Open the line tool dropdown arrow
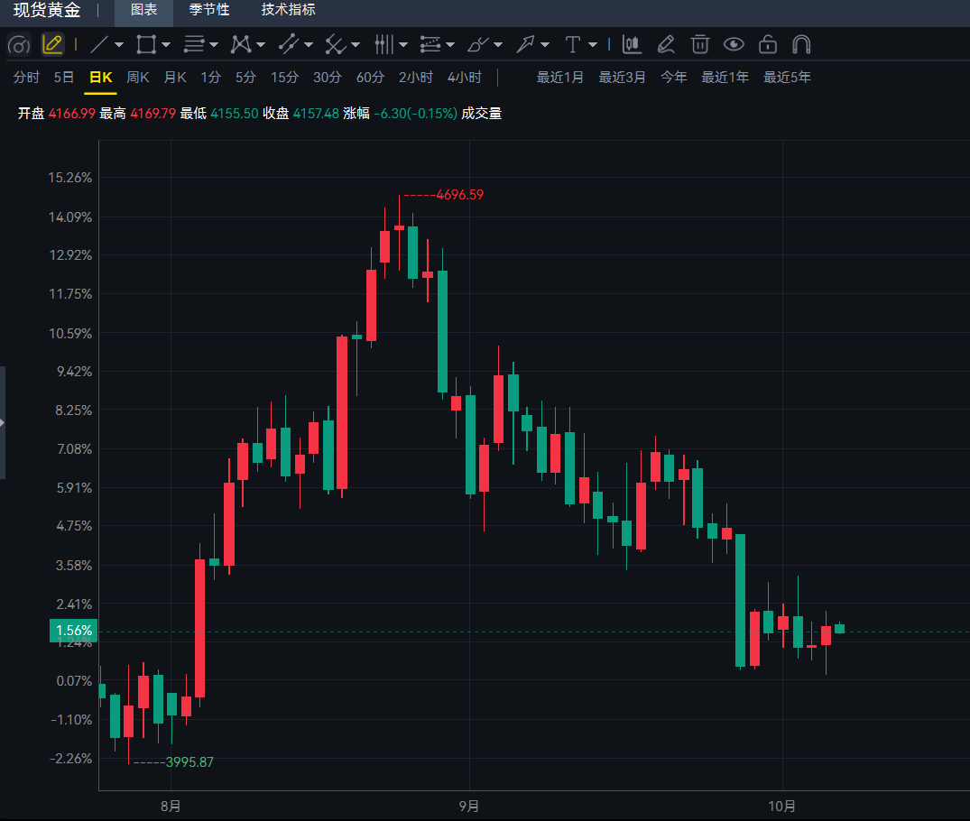 coord(119,44)
